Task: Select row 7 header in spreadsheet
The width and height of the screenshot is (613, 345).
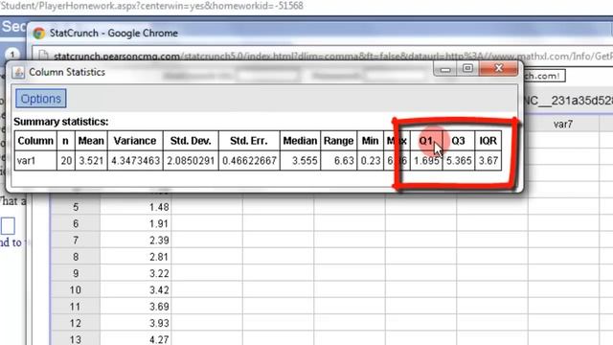Action: tap(76, 241)
